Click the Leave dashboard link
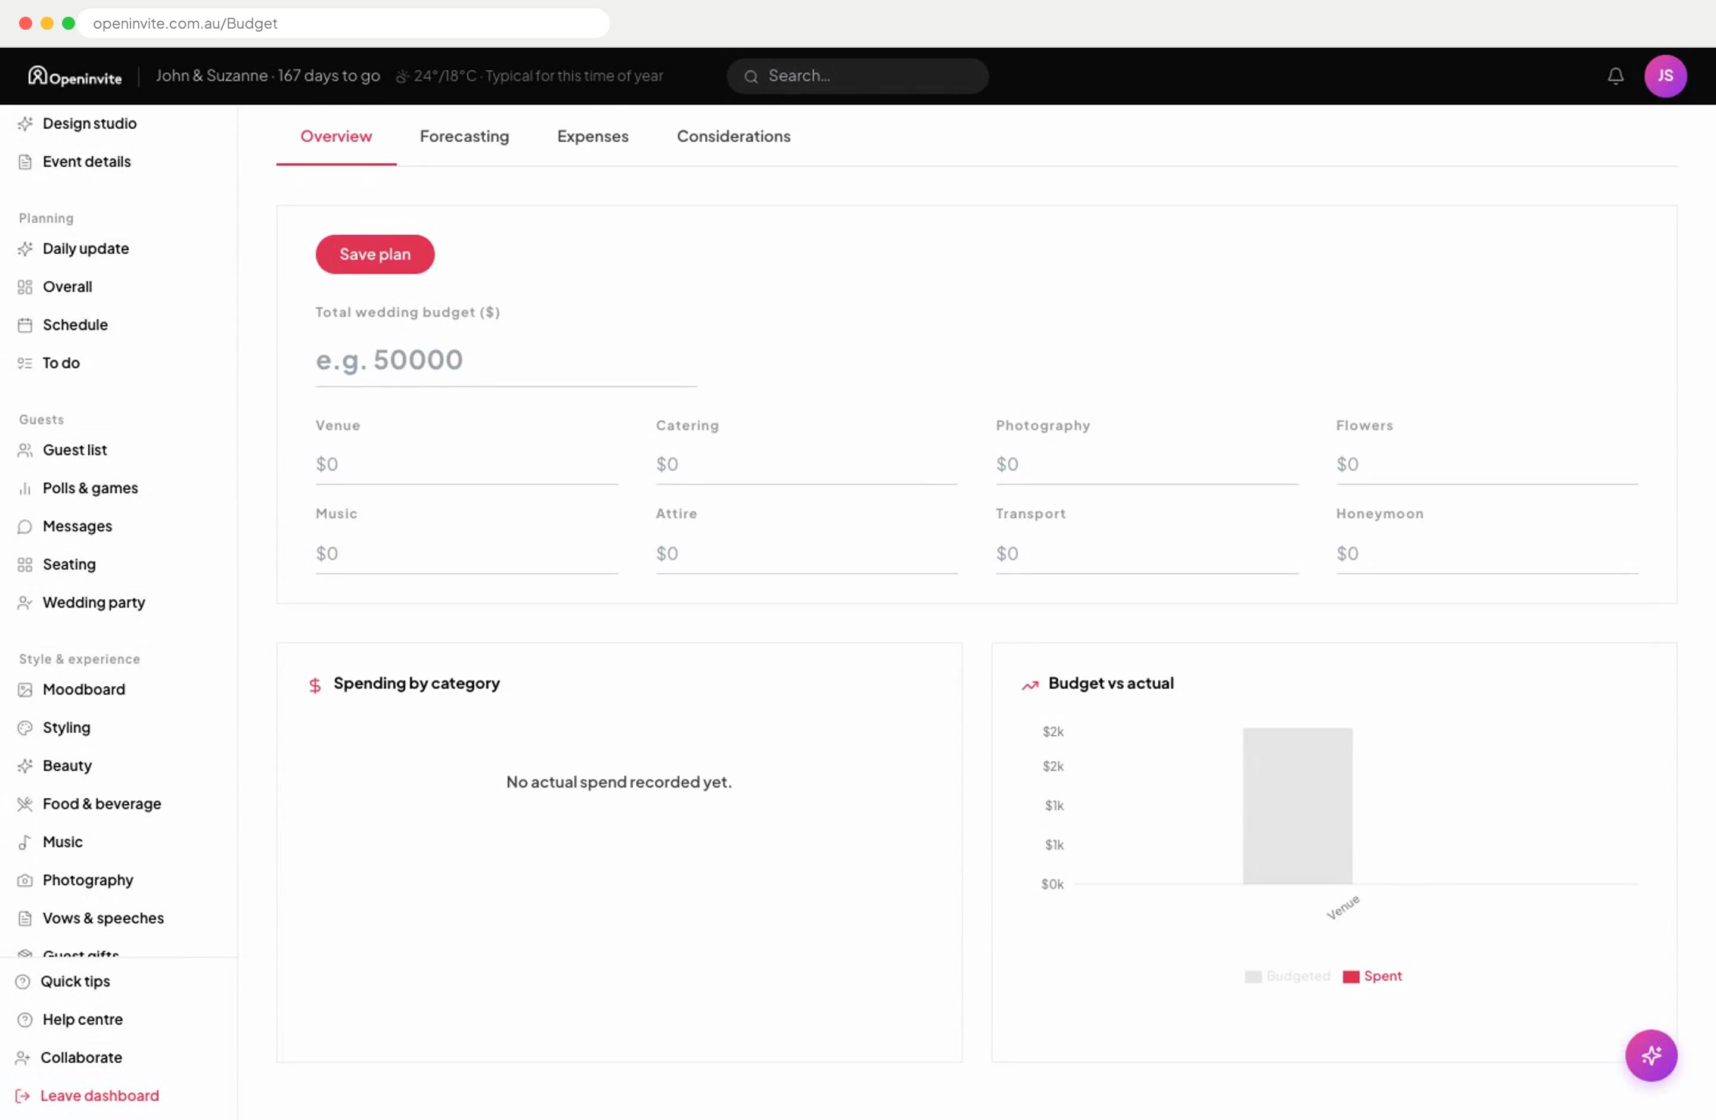The height and width of the screenshot is (1120, 1716). (100, 1096)
